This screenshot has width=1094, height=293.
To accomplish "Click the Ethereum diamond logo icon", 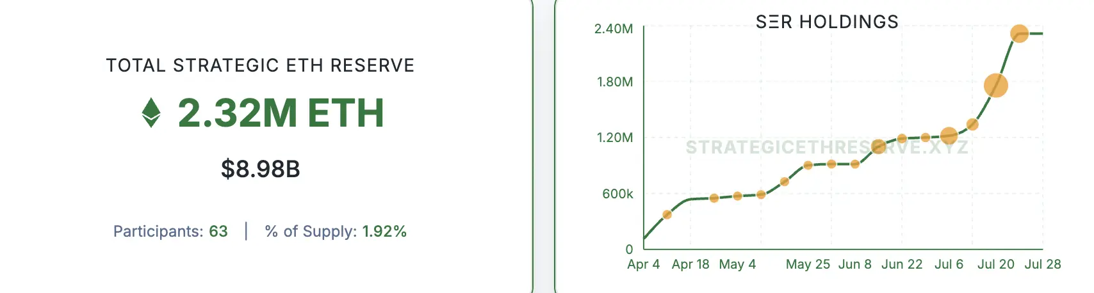I will 151,113.
